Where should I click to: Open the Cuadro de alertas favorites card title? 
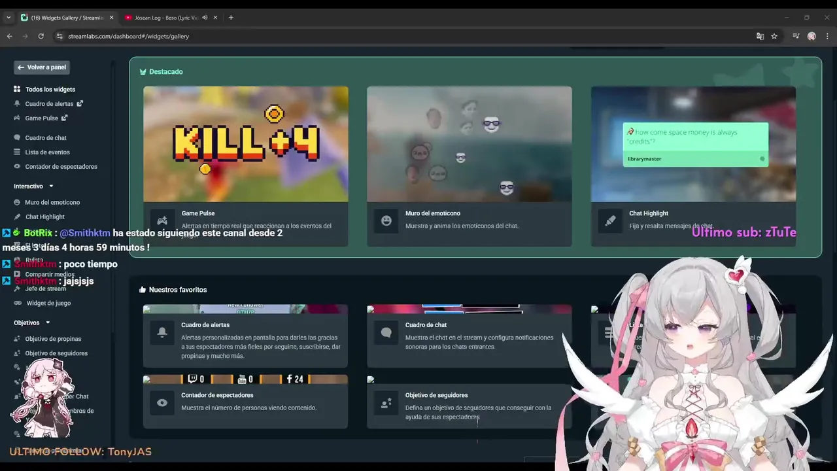205,324
